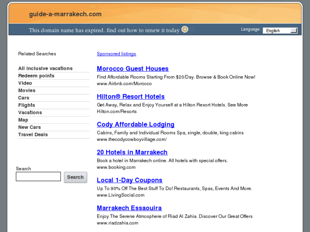The image size is (310, 232).
Task: Select the New Cars related search
Action: pos(29,127)
